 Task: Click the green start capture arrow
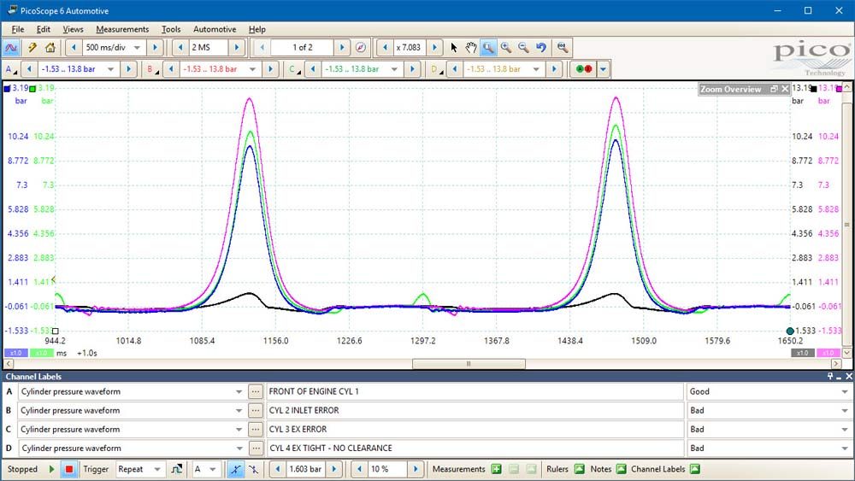(x=52, y=469)
